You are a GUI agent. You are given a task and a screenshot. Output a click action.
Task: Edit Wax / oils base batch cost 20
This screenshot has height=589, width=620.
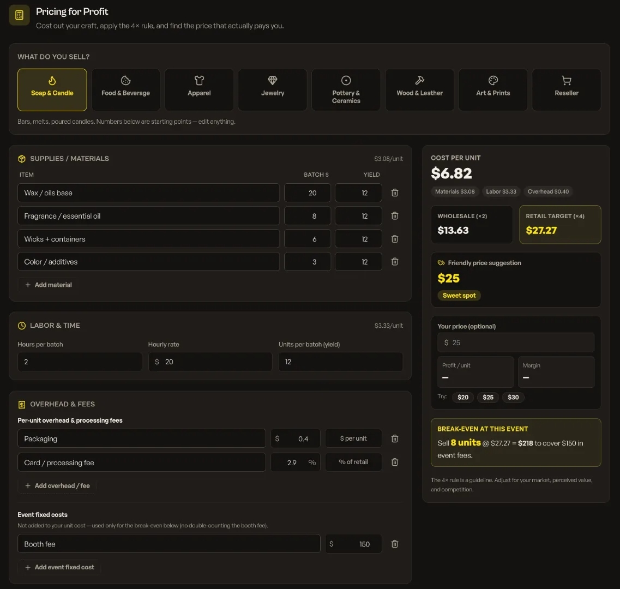click(307, 193)
